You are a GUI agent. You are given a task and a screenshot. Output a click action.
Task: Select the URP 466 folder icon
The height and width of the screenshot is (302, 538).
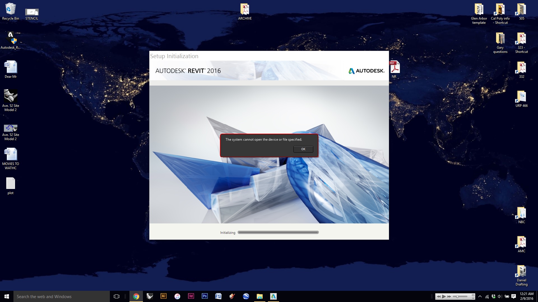point(521,99)
